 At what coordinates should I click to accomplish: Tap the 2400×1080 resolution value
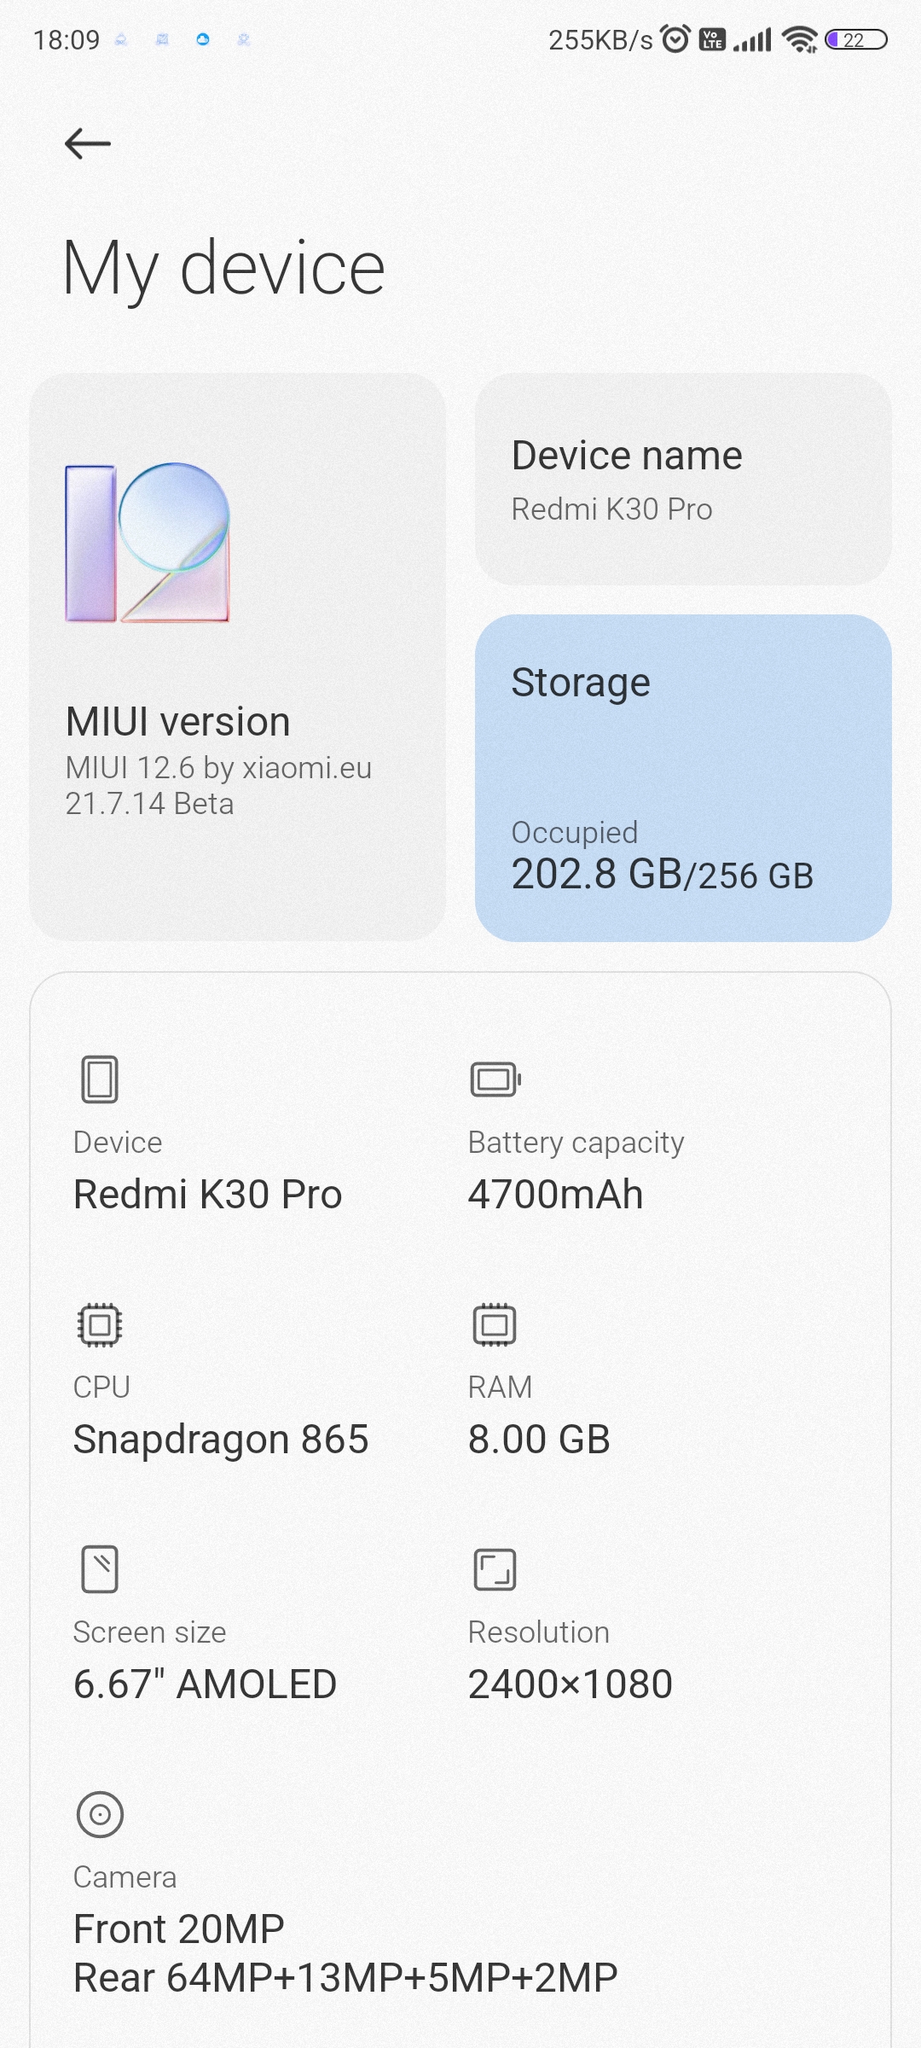click(570, 1684)
